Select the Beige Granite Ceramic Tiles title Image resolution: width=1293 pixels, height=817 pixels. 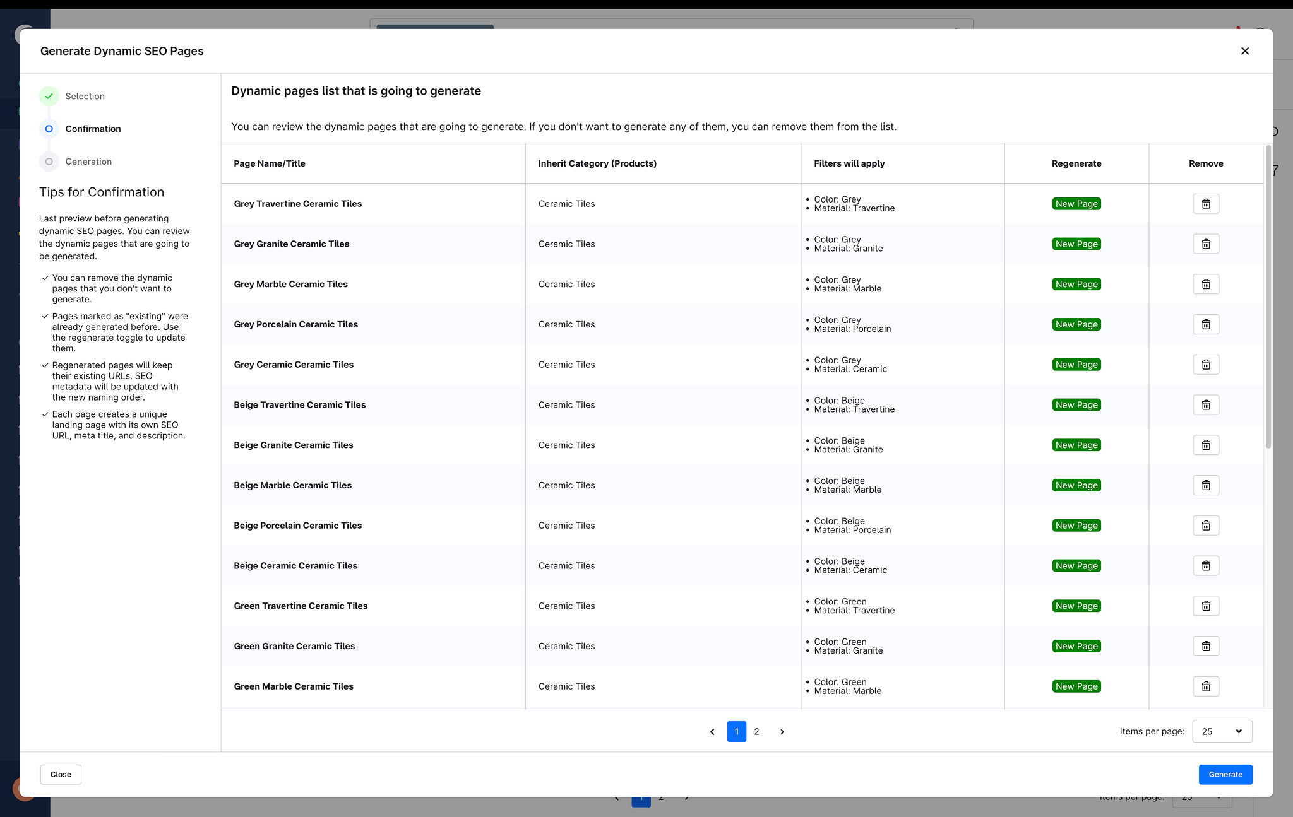294,445
